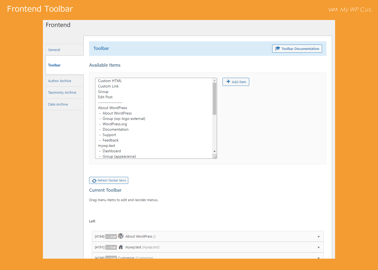378x270 pixels.
Task: Click Refresh Toolbar items
Action: click(x=109, y=180)
